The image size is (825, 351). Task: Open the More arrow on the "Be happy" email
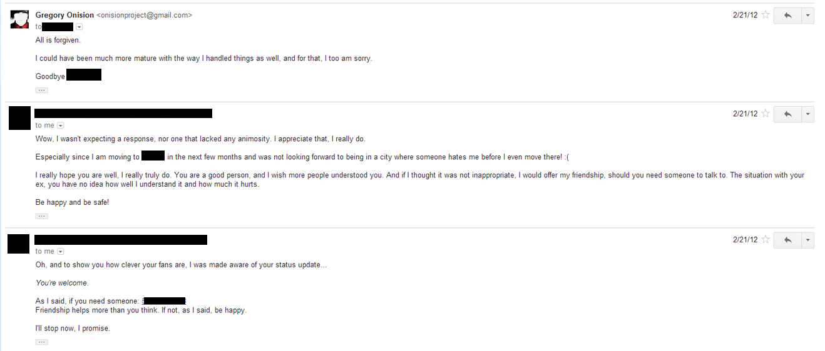tap(807, 114)
